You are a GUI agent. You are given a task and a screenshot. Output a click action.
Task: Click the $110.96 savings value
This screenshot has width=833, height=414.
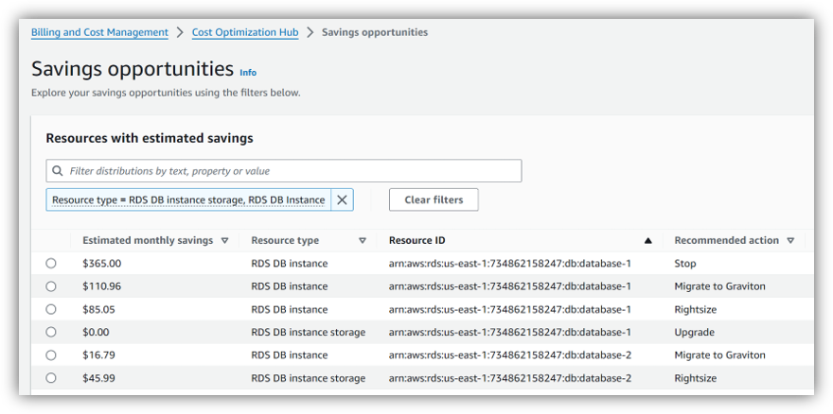(x=101, y=286)
